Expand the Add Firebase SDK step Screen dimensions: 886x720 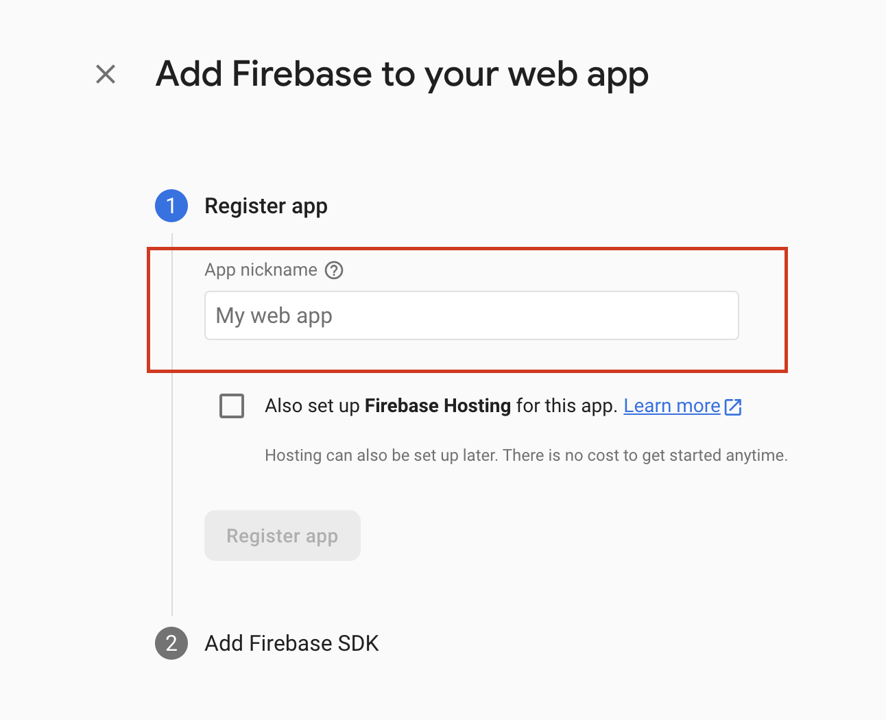[x=291, y=643]
